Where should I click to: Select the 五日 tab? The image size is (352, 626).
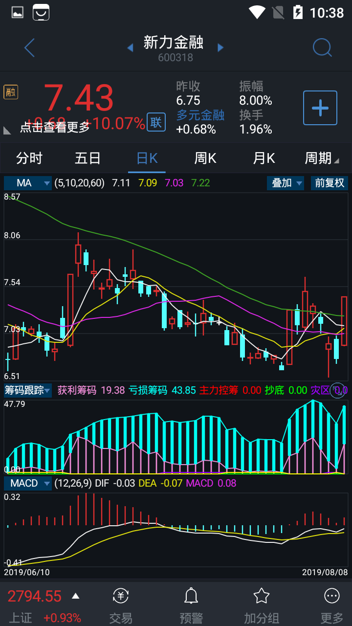point(88,158)
